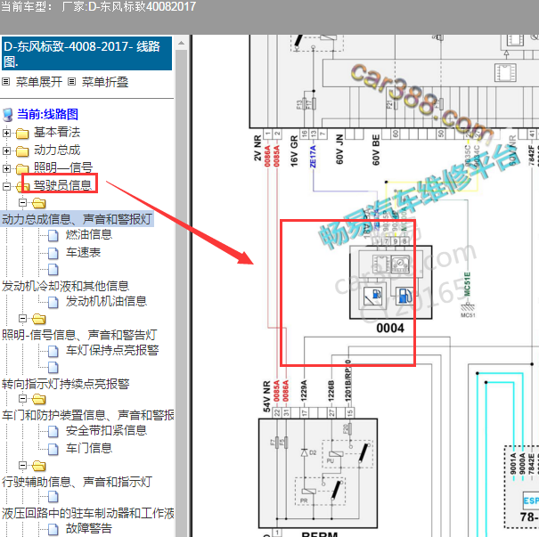Select 行驶辅助信息、声音和指示灯 category

[77, 482]
